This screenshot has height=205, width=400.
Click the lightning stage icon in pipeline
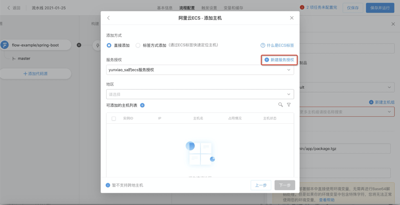[97, 45]
